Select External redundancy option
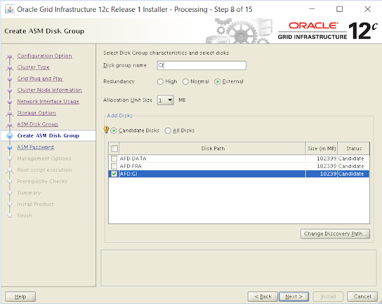382x304 pixels. (217, 82)
